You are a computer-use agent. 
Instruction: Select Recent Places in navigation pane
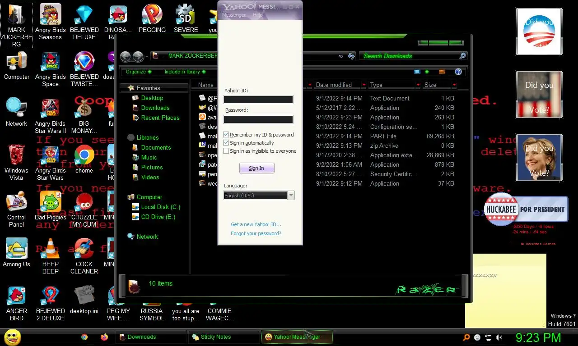[x=160, y=118]
